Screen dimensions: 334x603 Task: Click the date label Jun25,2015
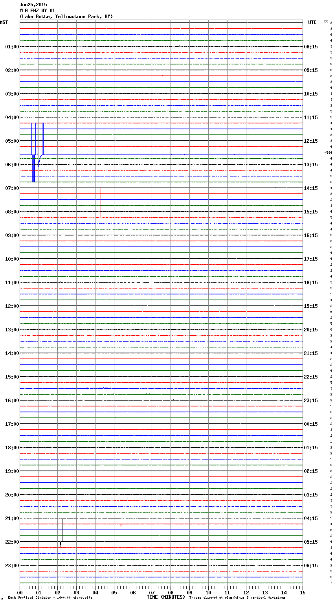pyautogui.click(x=33, y=5)
